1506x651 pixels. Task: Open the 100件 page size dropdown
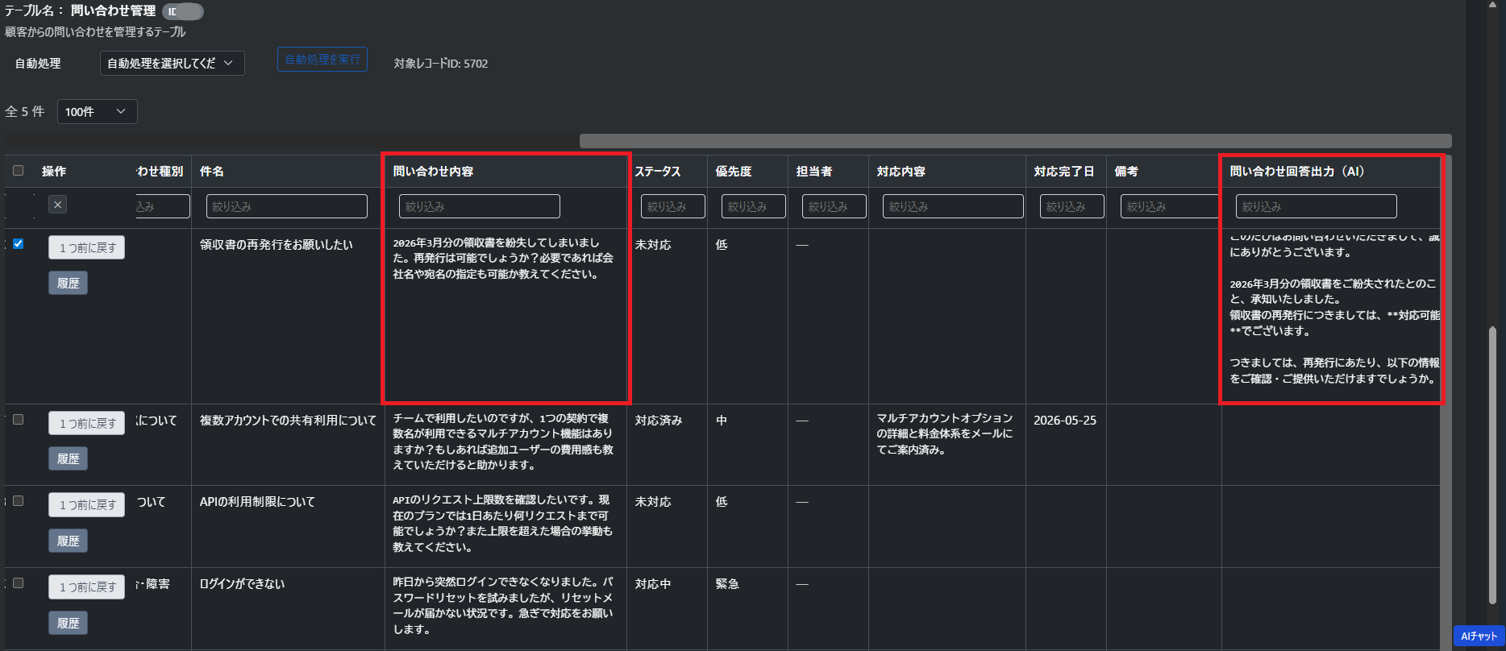coord(98,111)
